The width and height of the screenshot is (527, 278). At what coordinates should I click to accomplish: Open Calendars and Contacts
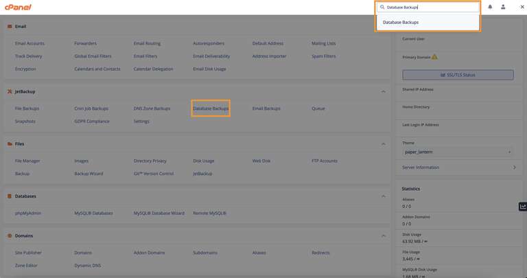click(x=97, y=69)
